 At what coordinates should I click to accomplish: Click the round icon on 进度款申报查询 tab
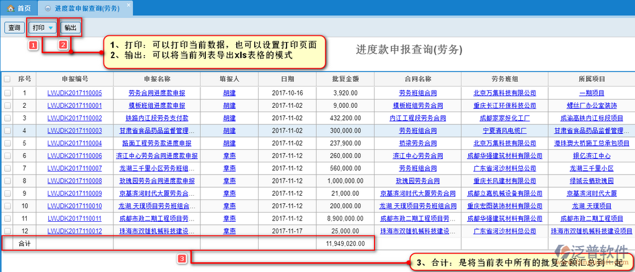coord(48,7)
